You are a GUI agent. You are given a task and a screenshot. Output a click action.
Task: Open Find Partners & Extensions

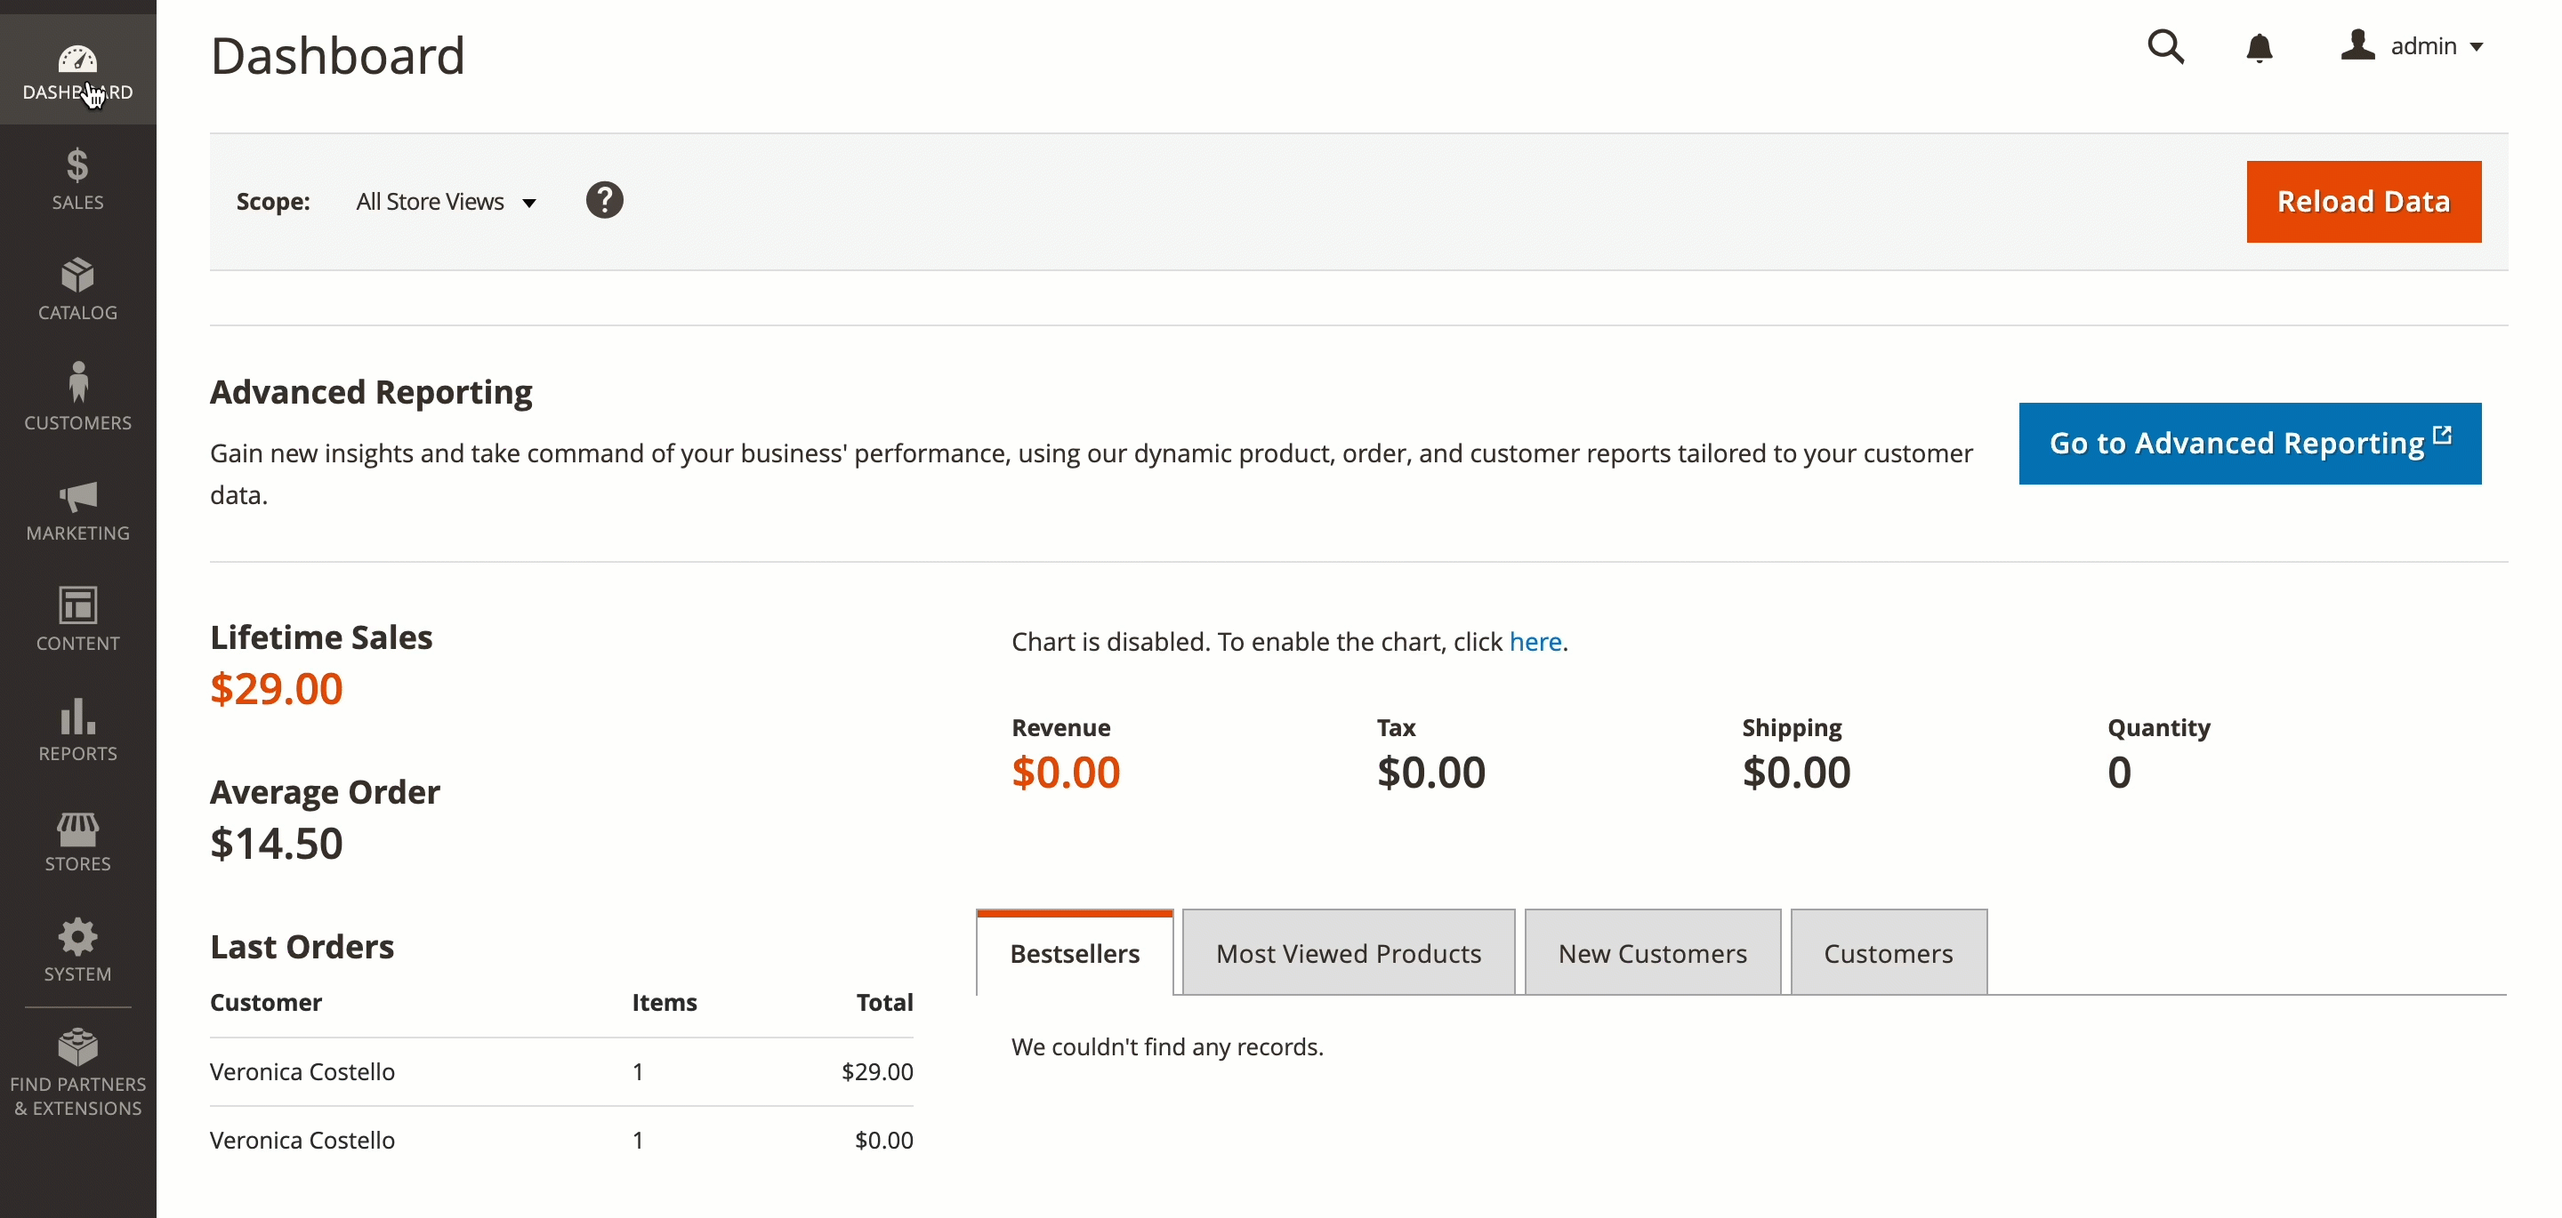coord(77,1074)
